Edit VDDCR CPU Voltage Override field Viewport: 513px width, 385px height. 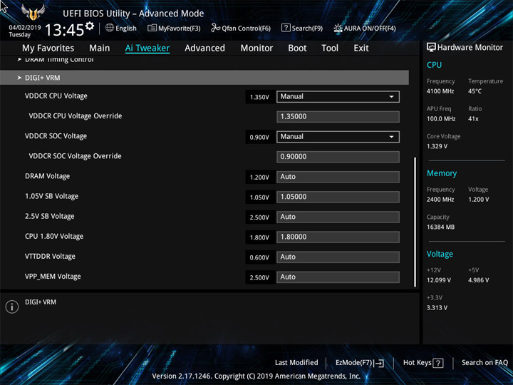point(338,116)
